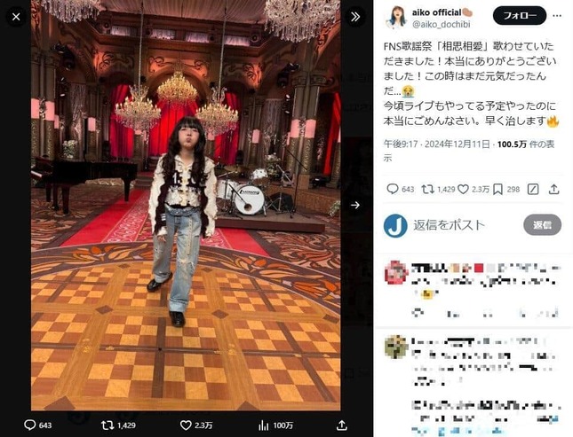This screenshot has height=437, width=573.
Task: Toggle heart icon with 2.3万 in sidebar
Action: [x=464, y=189]
